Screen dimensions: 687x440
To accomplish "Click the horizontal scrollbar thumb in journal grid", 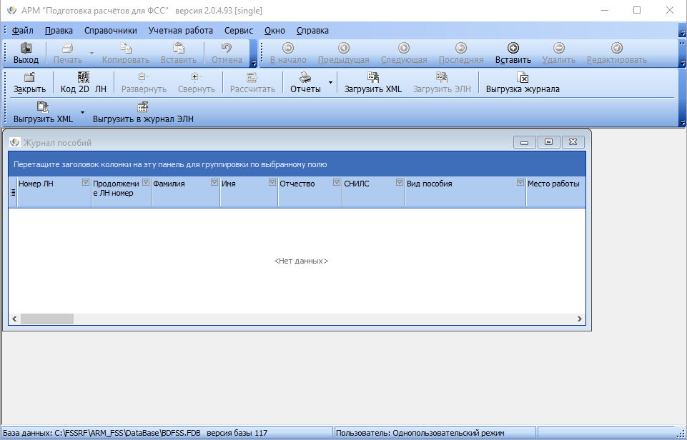I will pyautogui.click(x=47, y=319).
